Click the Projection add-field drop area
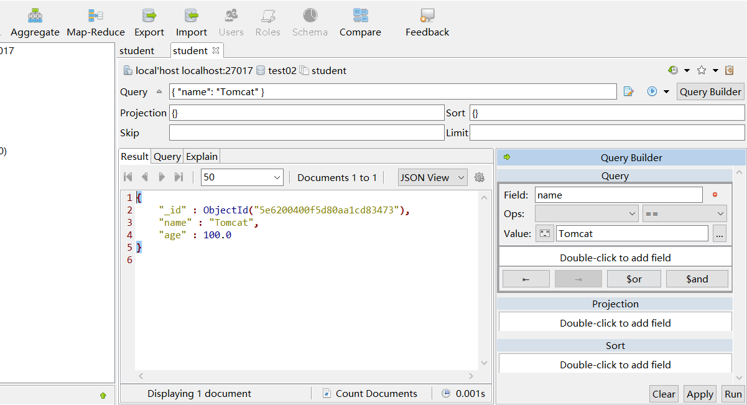The height and width of the screenshot is (405, 747). click(x=615, y=323)
